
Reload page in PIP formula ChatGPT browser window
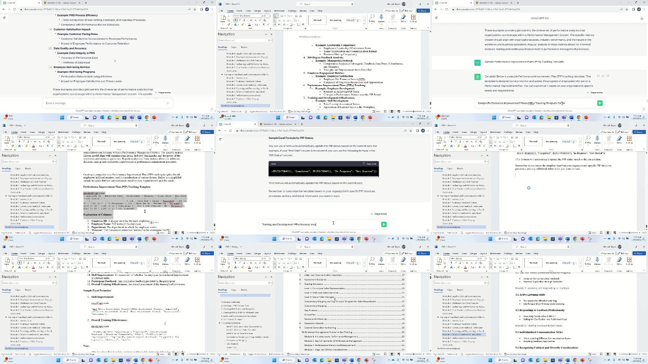tap(230, 130)
